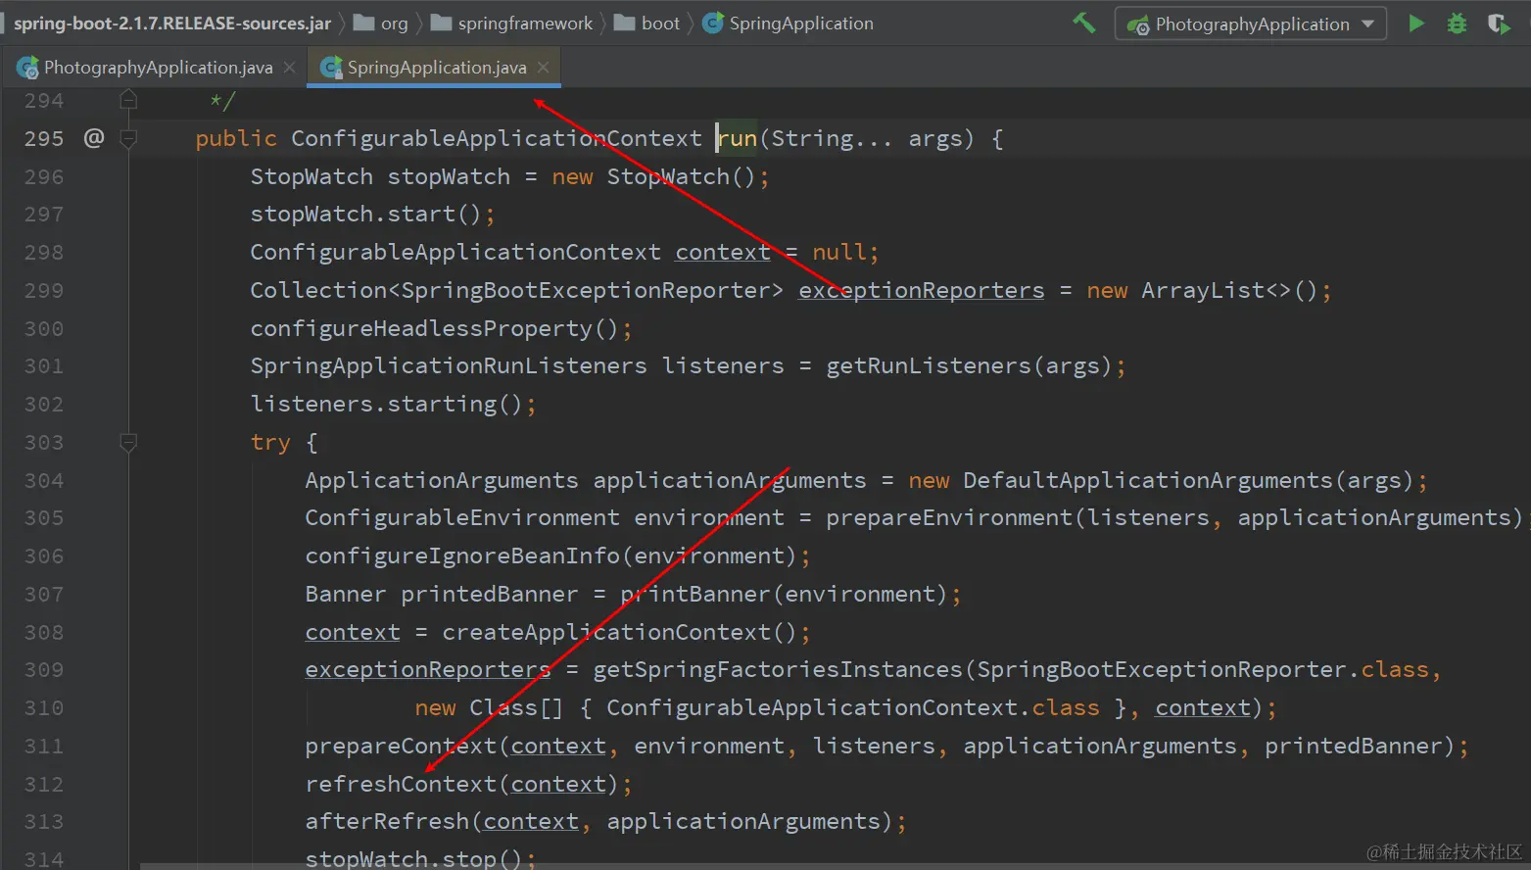Run PhotographyApplication with the green play icon
This screenshot has height=870, width=1531.
[x=1416, y=23]
